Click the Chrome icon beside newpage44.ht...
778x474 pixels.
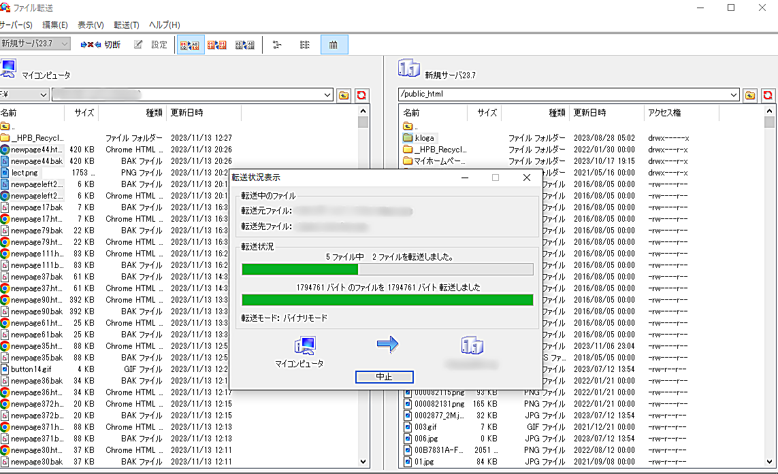(5, 149)
